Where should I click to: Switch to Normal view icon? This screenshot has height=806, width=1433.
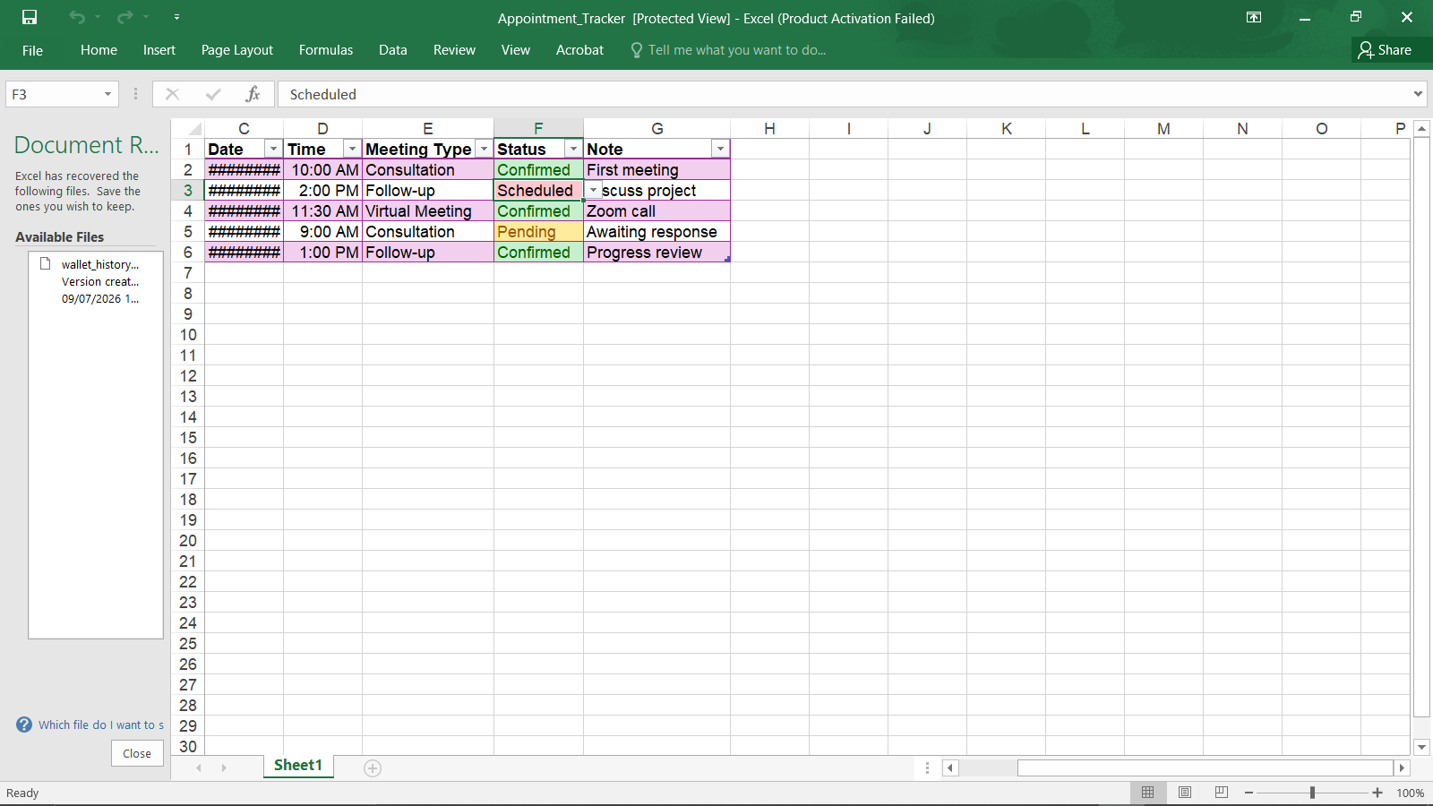coord(1147,793)
